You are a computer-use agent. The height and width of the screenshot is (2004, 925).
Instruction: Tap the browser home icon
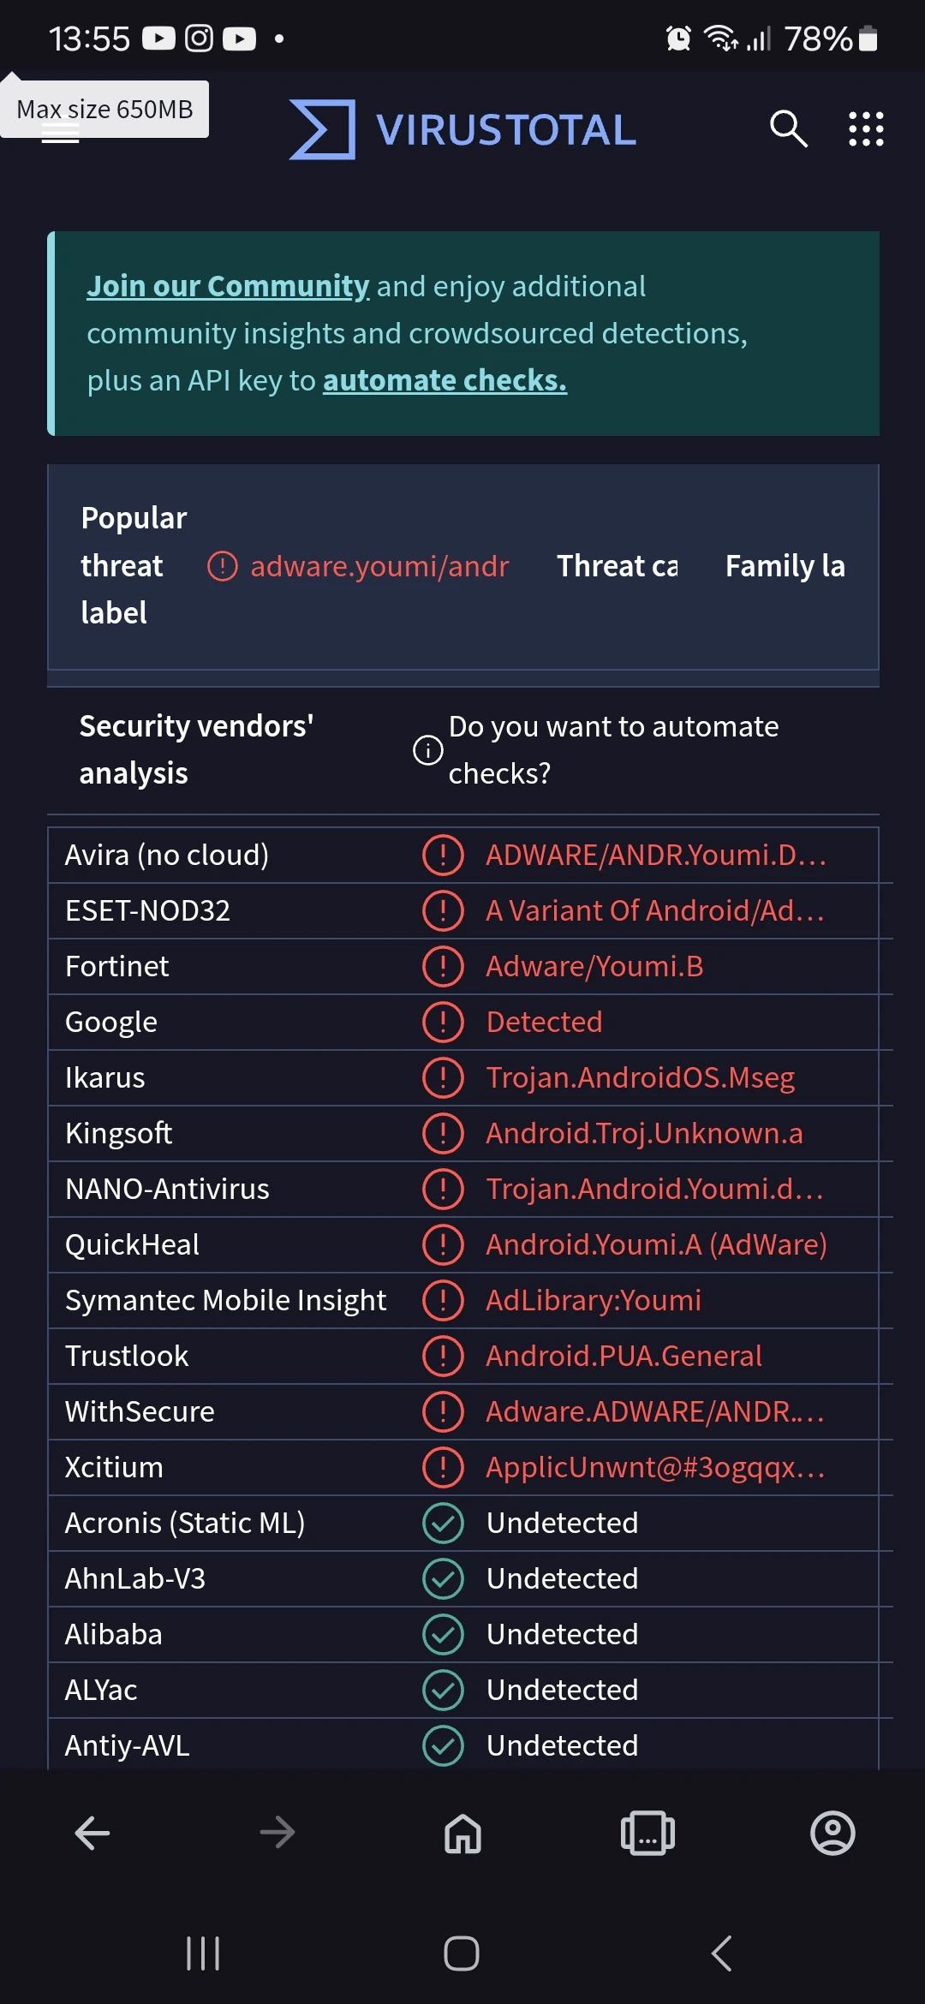pyautogui.click(x=462, y=1834)
